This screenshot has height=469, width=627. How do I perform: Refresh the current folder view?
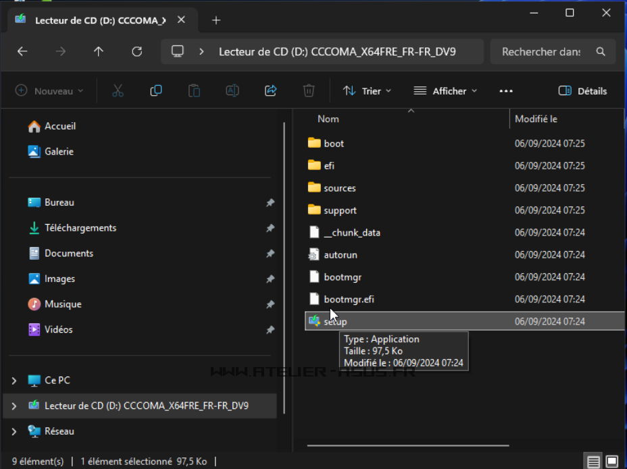(136, 51)
